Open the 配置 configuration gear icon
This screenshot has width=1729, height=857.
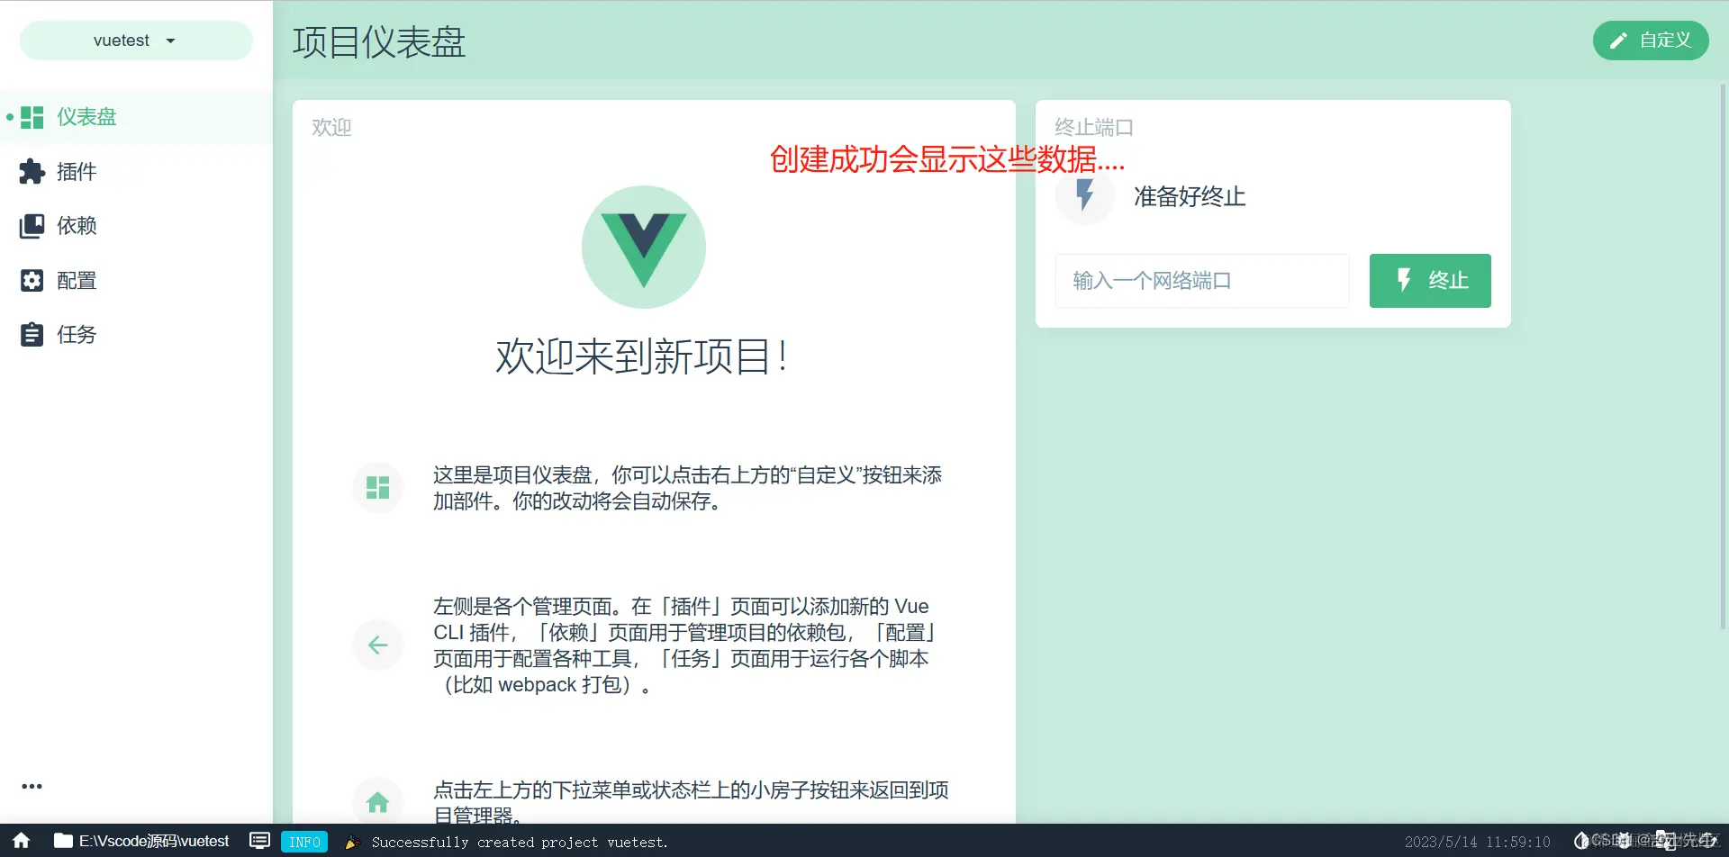(x=32, y=280)
